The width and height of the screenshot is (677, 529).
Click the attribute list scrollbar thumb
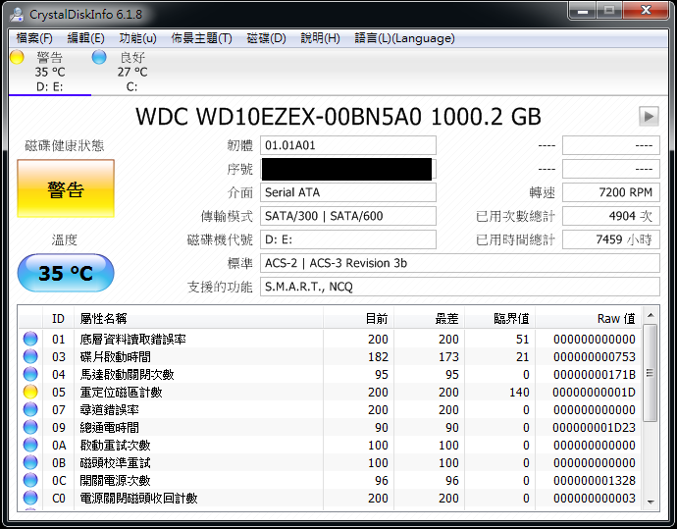pos(651,373)
